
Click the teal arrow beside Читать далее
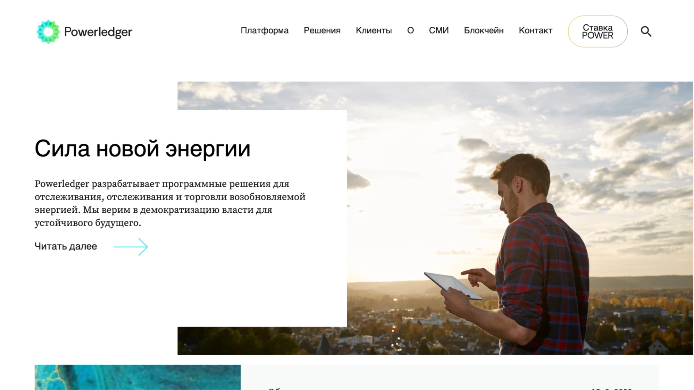tap(131, 247)
